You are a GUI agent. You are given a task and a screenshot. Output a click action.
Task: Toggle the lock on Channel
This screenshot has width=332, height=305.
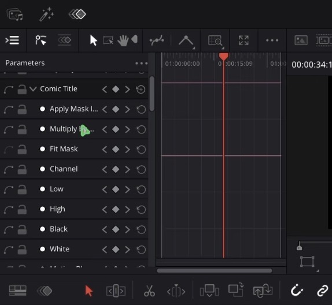[x=22, y=169]
